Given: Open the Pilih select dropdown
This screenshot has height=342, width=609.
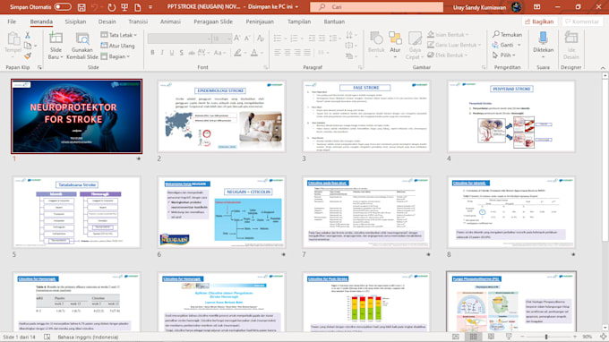Looking at the screenshot, I should 503,56.
